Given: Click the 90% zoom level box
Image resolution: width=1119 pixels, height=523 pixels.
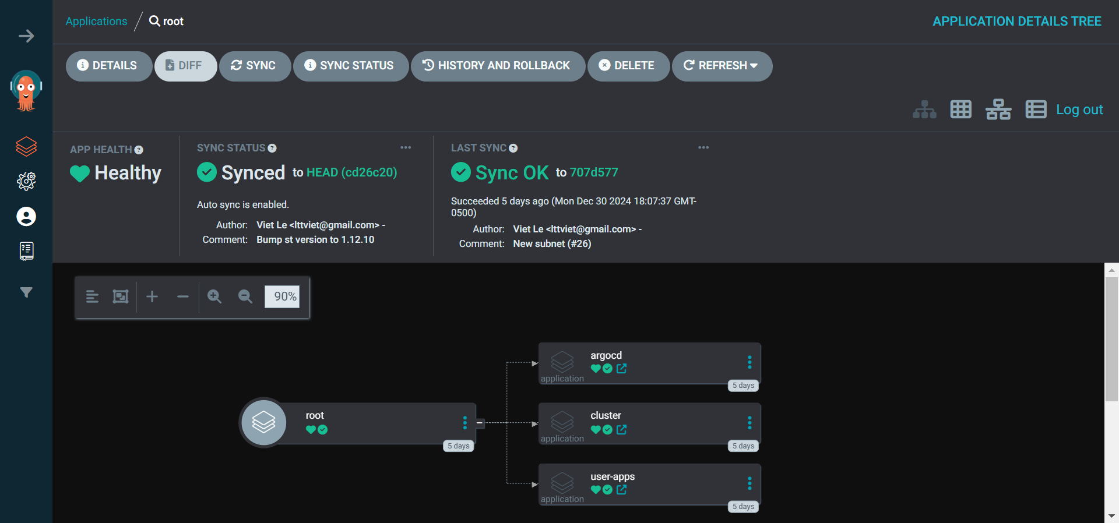Looking at the screenshot, I should [x=282, y=296].
